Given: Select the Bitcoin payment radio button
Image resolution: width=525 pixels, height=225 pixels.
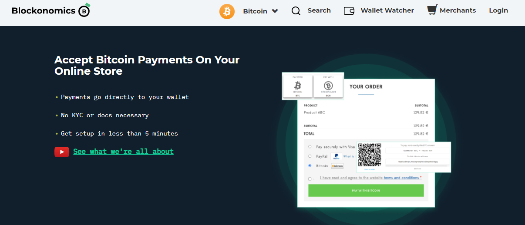Looking at the screenshot, I should (x=310, y=166).
